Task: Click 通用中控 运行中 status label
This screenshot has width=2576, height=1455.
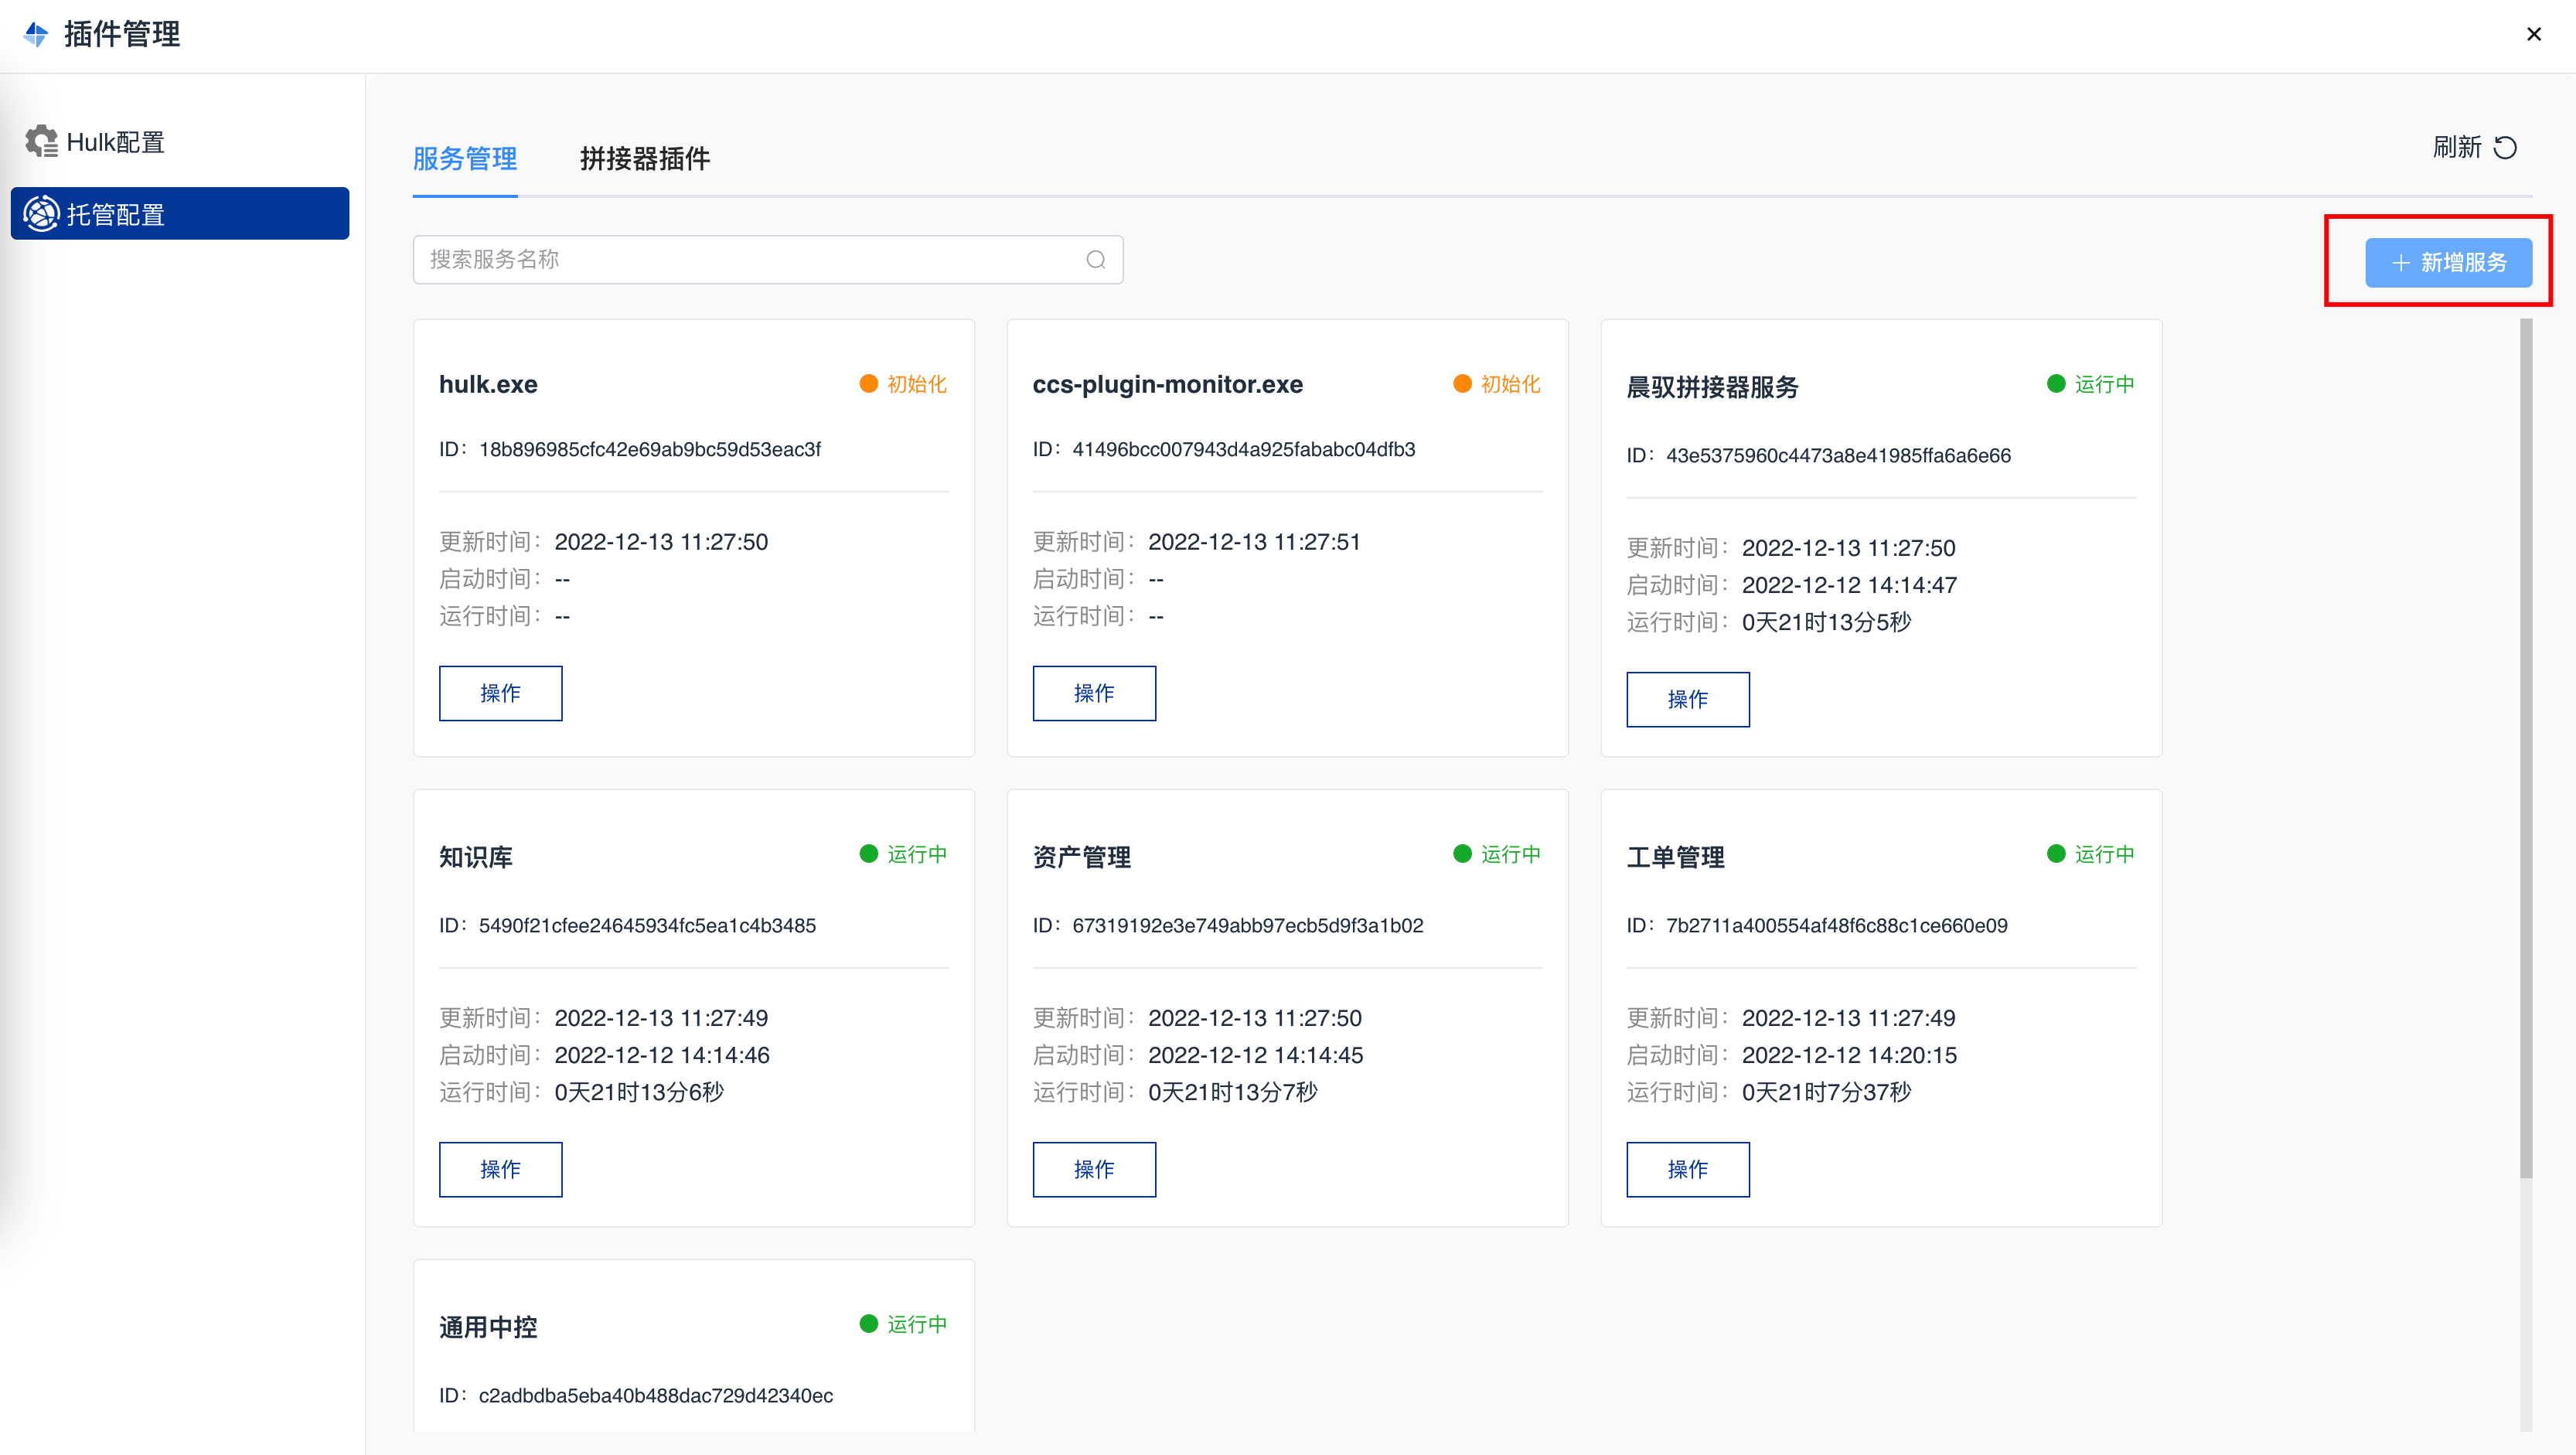Action: click(x=917, y=1324)
